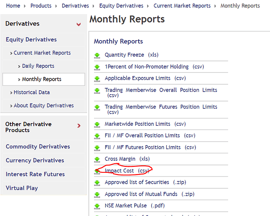Download 1Percent of Non-Promoter Holding csv

(x=154, y=67)
